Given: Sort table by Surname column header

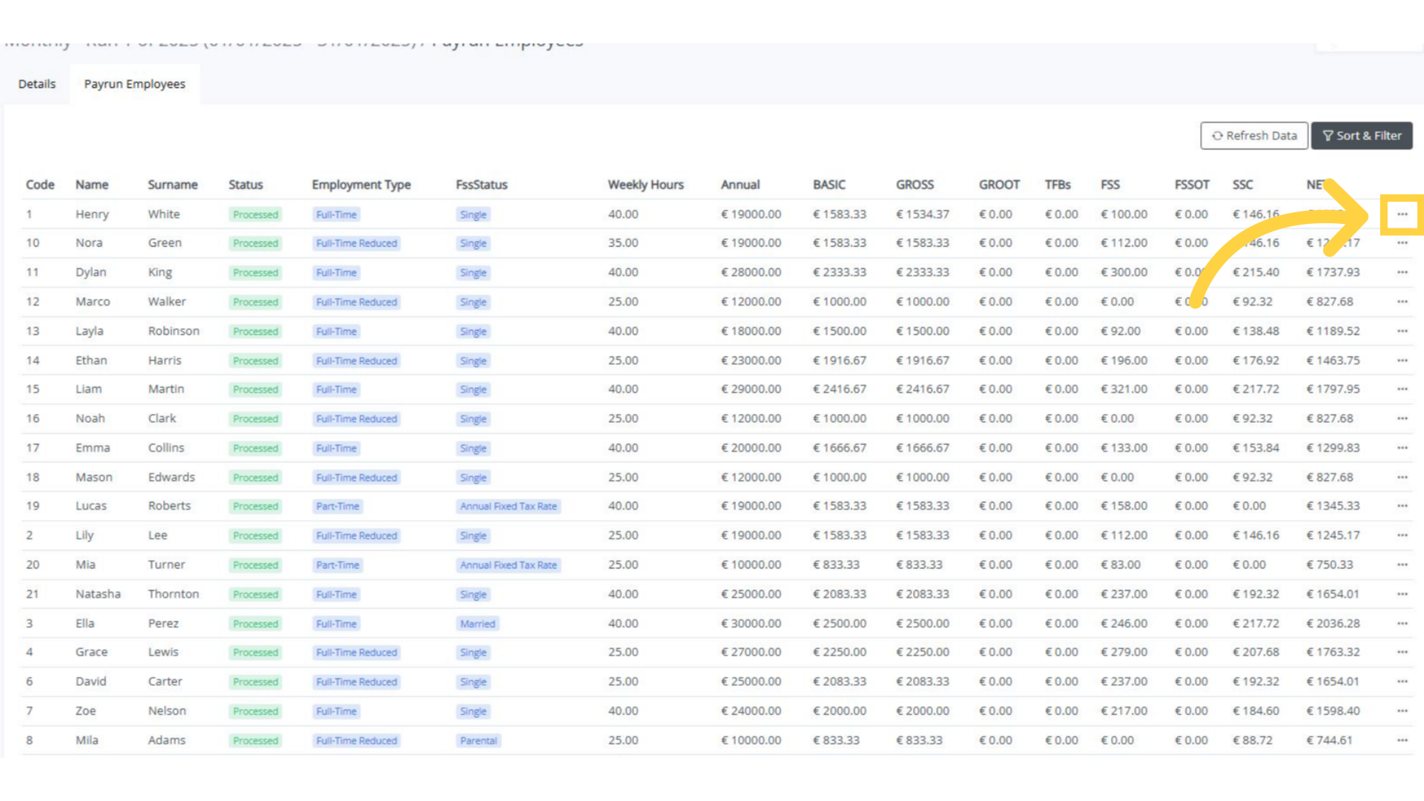Looking at the screenshot, I should 172,185.
